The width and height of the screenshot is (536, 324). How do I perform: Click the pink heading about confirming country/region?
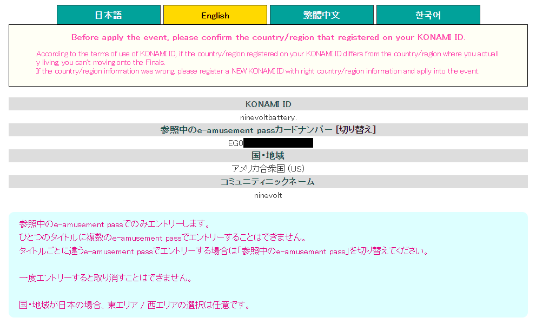pos(268,37)
